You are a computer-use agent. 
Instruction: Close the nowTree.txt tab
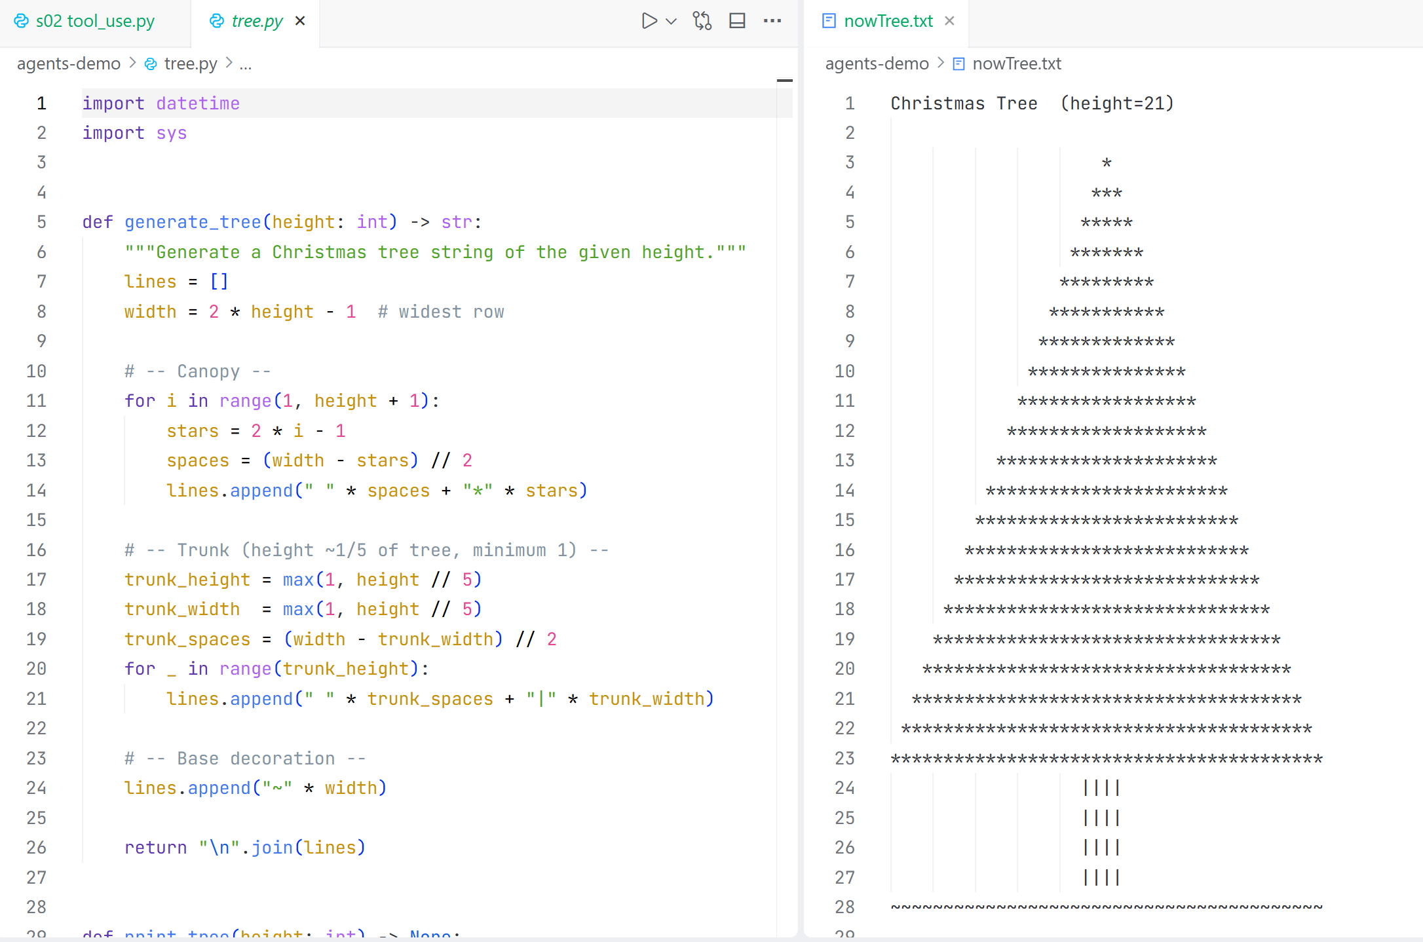[949, 21]
